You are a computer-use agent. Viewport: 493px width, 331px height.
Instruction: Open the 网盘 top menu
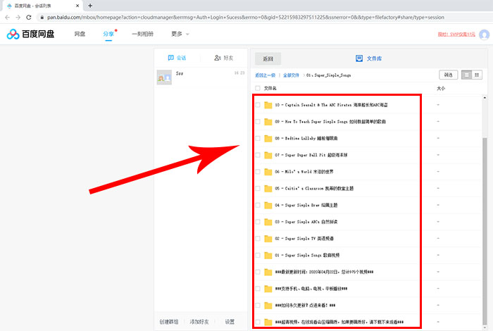(x=80, y=34)
